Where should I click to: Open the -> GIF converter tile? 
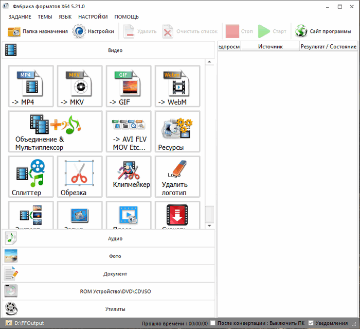pyautogui.click(x=129, y=86)
